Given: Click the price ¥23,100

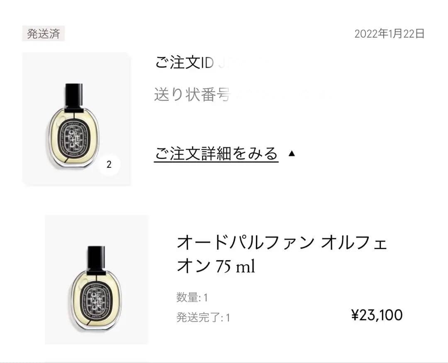Looking at the screenshot, I should pyautogui.click(x=378, y=315).
